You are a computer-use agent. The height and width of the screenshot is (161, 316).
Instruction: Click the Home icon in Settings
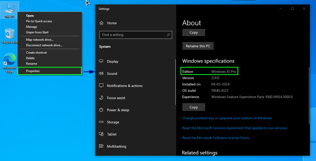(x=101, y=23)
